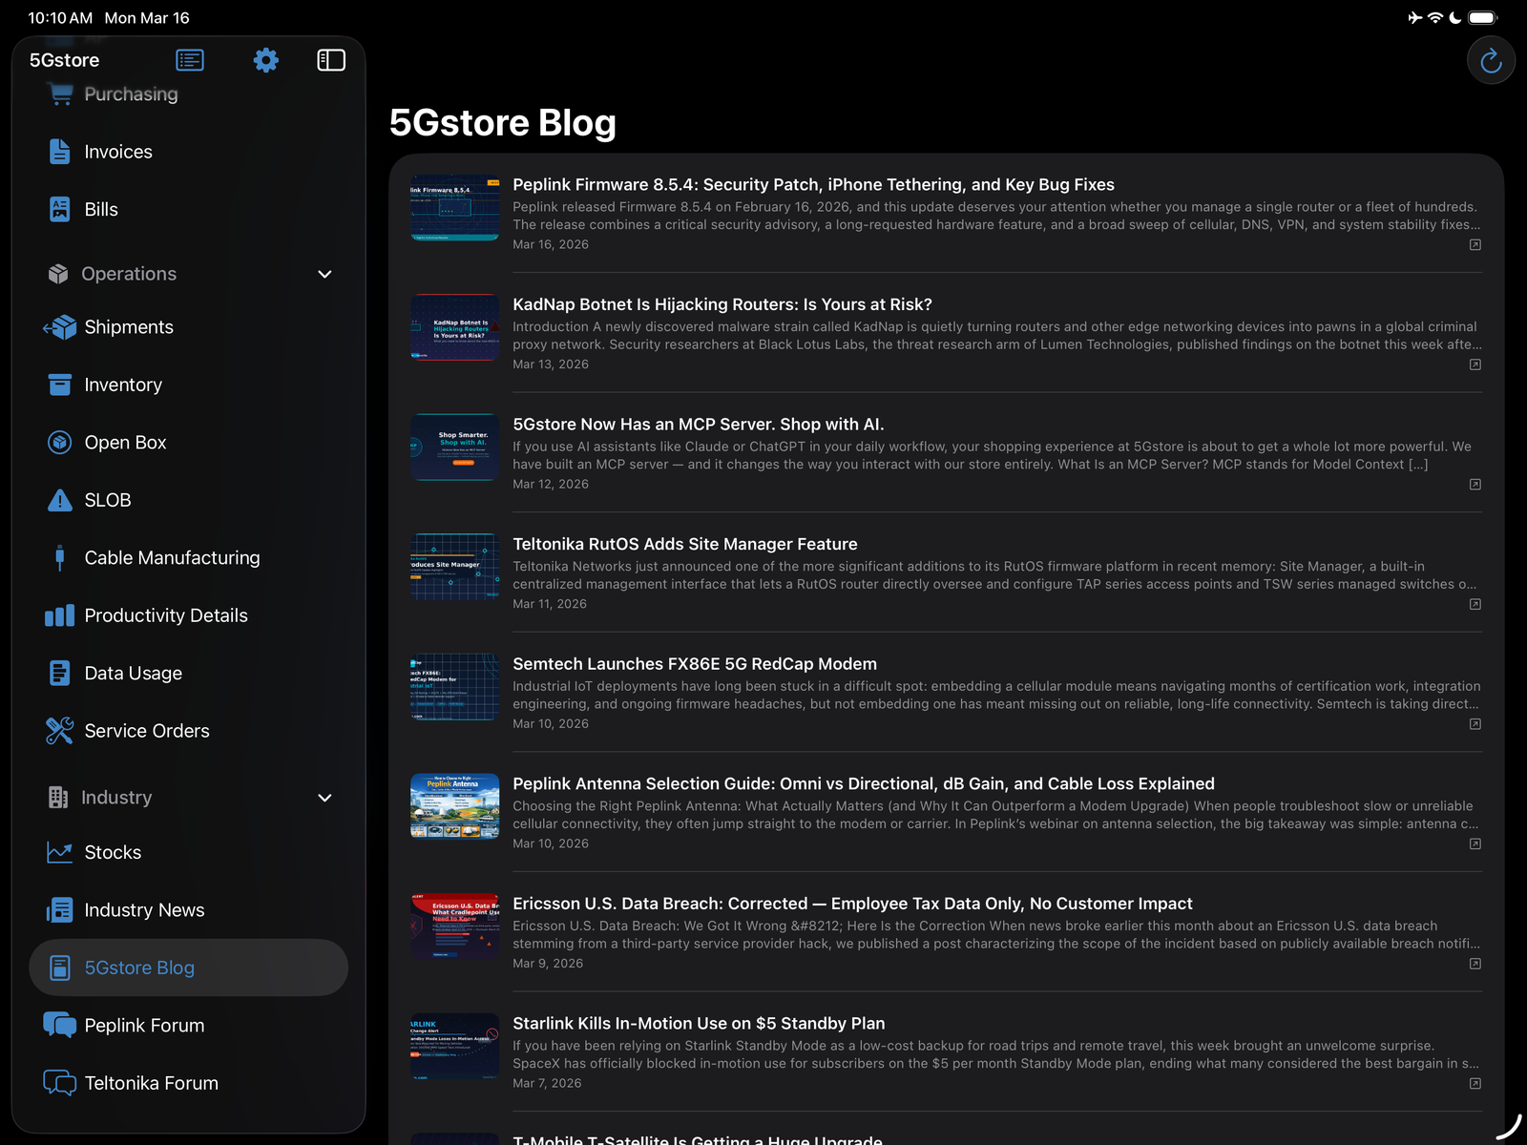Click the external link icon on the KadNap post
Viewport: 1527px width, 1145px height.
(x=1475, y=364)
